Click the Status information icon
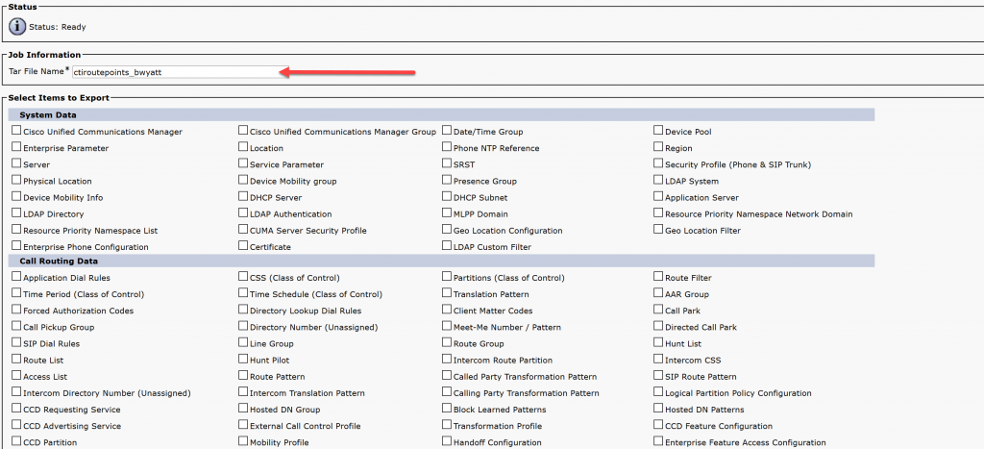The height and width of the screenshot is (449, 984). click(17, 27)
